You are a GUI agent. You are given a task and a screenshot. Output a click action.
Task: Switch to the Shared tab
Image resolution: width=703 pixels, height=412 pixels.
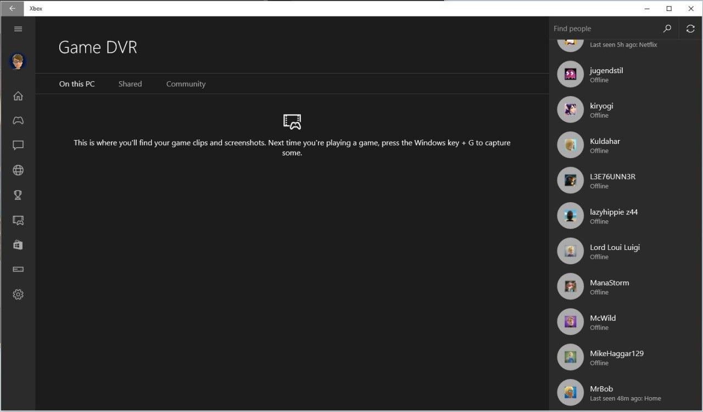(x=130, y=84)
